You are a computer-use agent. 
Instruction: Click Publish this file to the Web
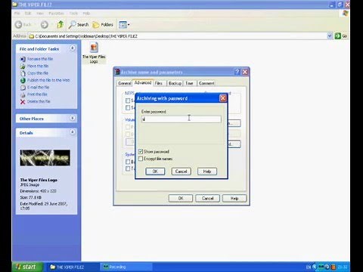(x=48, y=80)
